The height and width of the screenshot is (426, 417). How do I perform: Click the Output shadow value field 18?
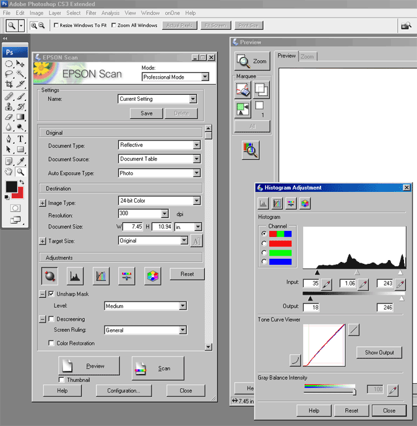[x=311, y=307]
